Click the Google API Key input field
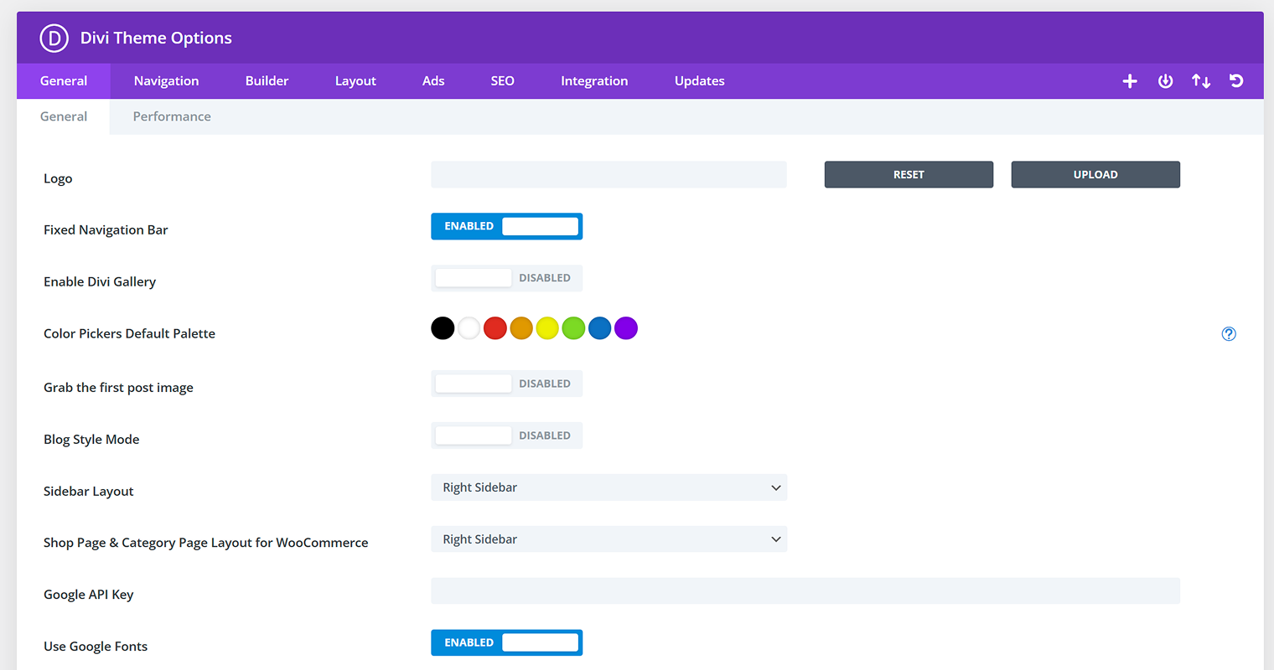Screen dimensions: 1274x670 point(805,590)
